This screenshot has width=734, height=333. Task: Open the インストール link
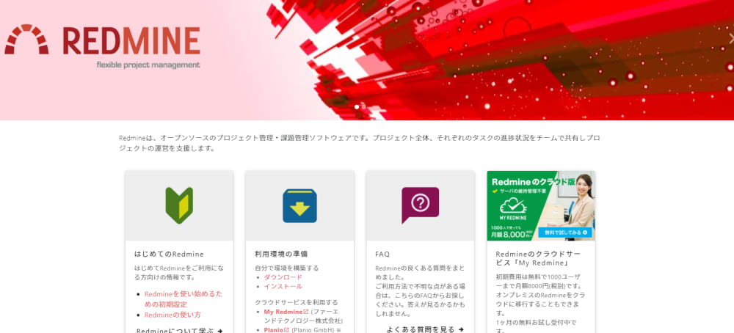283,286
